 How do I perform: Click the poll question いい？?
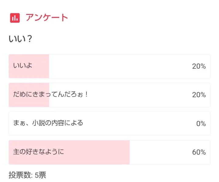(x=20, y=39)
